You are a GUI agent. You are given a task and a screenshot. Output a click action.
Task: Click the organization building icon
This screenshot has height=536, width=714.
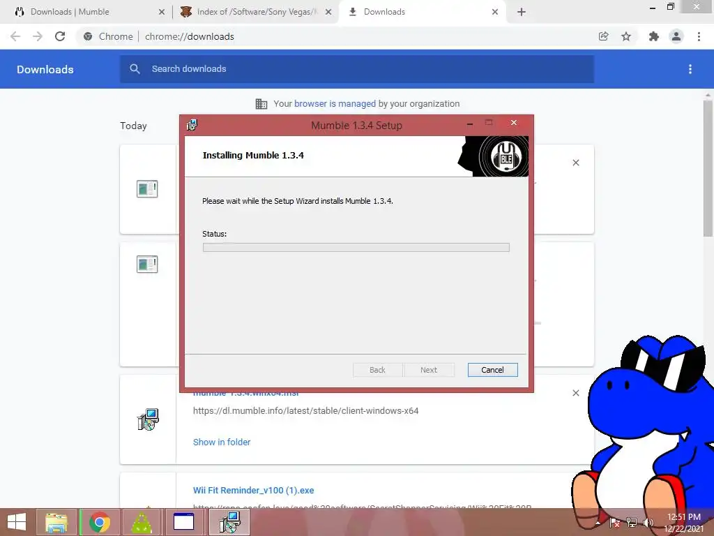tap(261, 104)
